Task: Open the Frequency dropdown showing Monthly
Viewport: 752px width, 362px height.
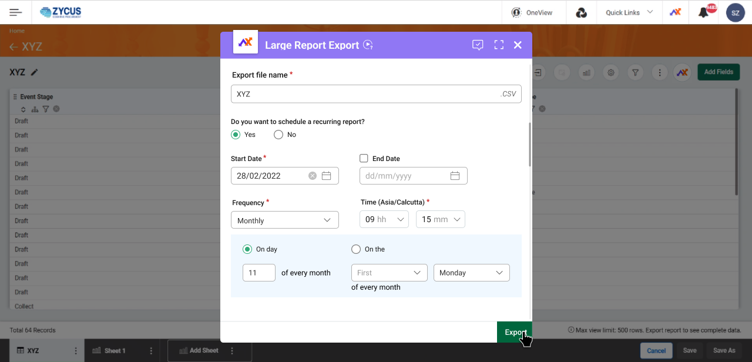Action: point(284,219)
